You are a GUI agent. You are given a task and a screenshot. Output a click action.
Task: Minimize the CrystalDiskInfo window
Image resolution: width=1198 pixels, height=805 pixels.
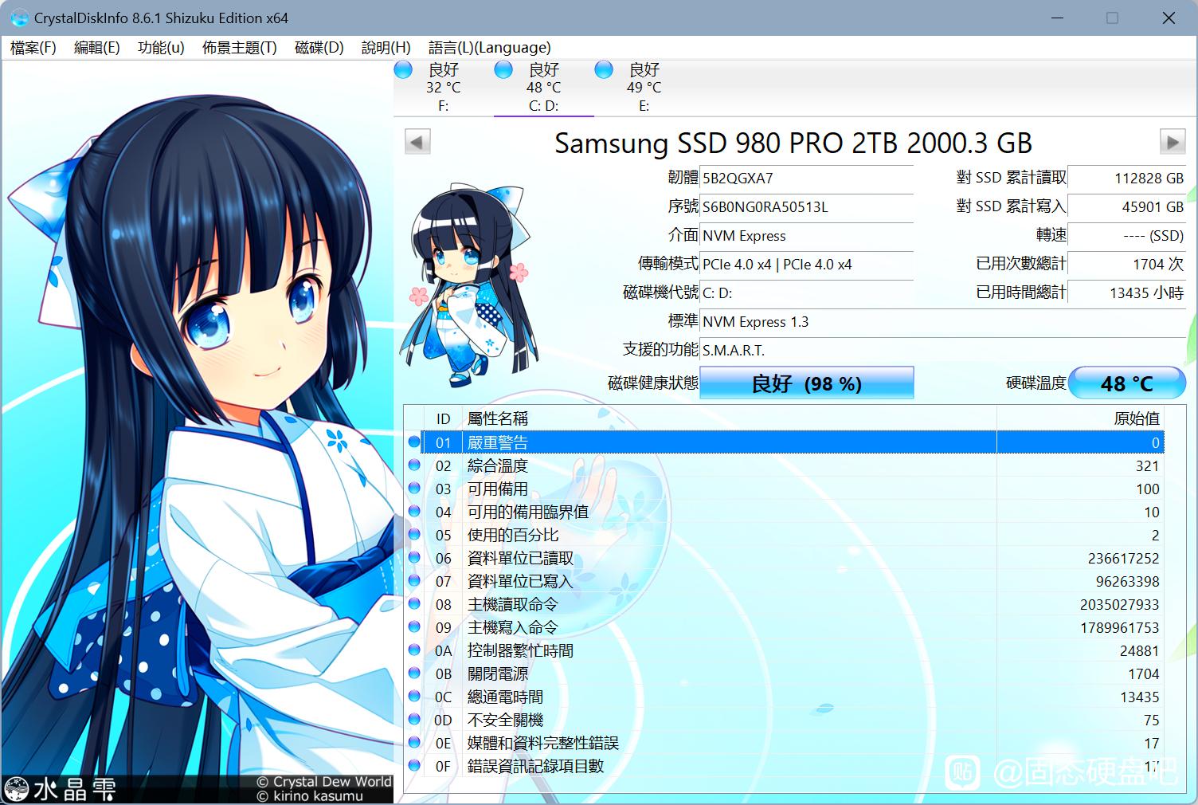coord(1057,18)
